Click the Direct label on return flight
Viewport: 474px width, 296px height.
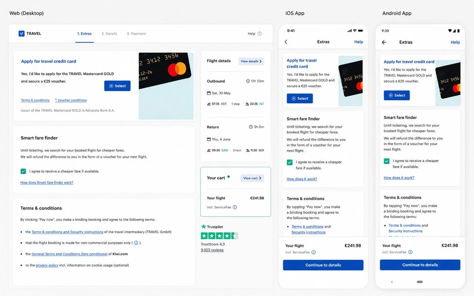237,151
